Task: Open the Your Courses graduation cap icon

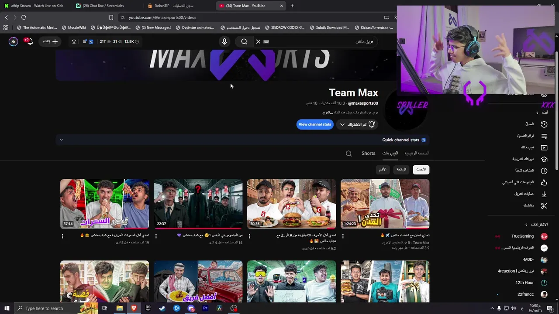Action: (x=544, y=159)
